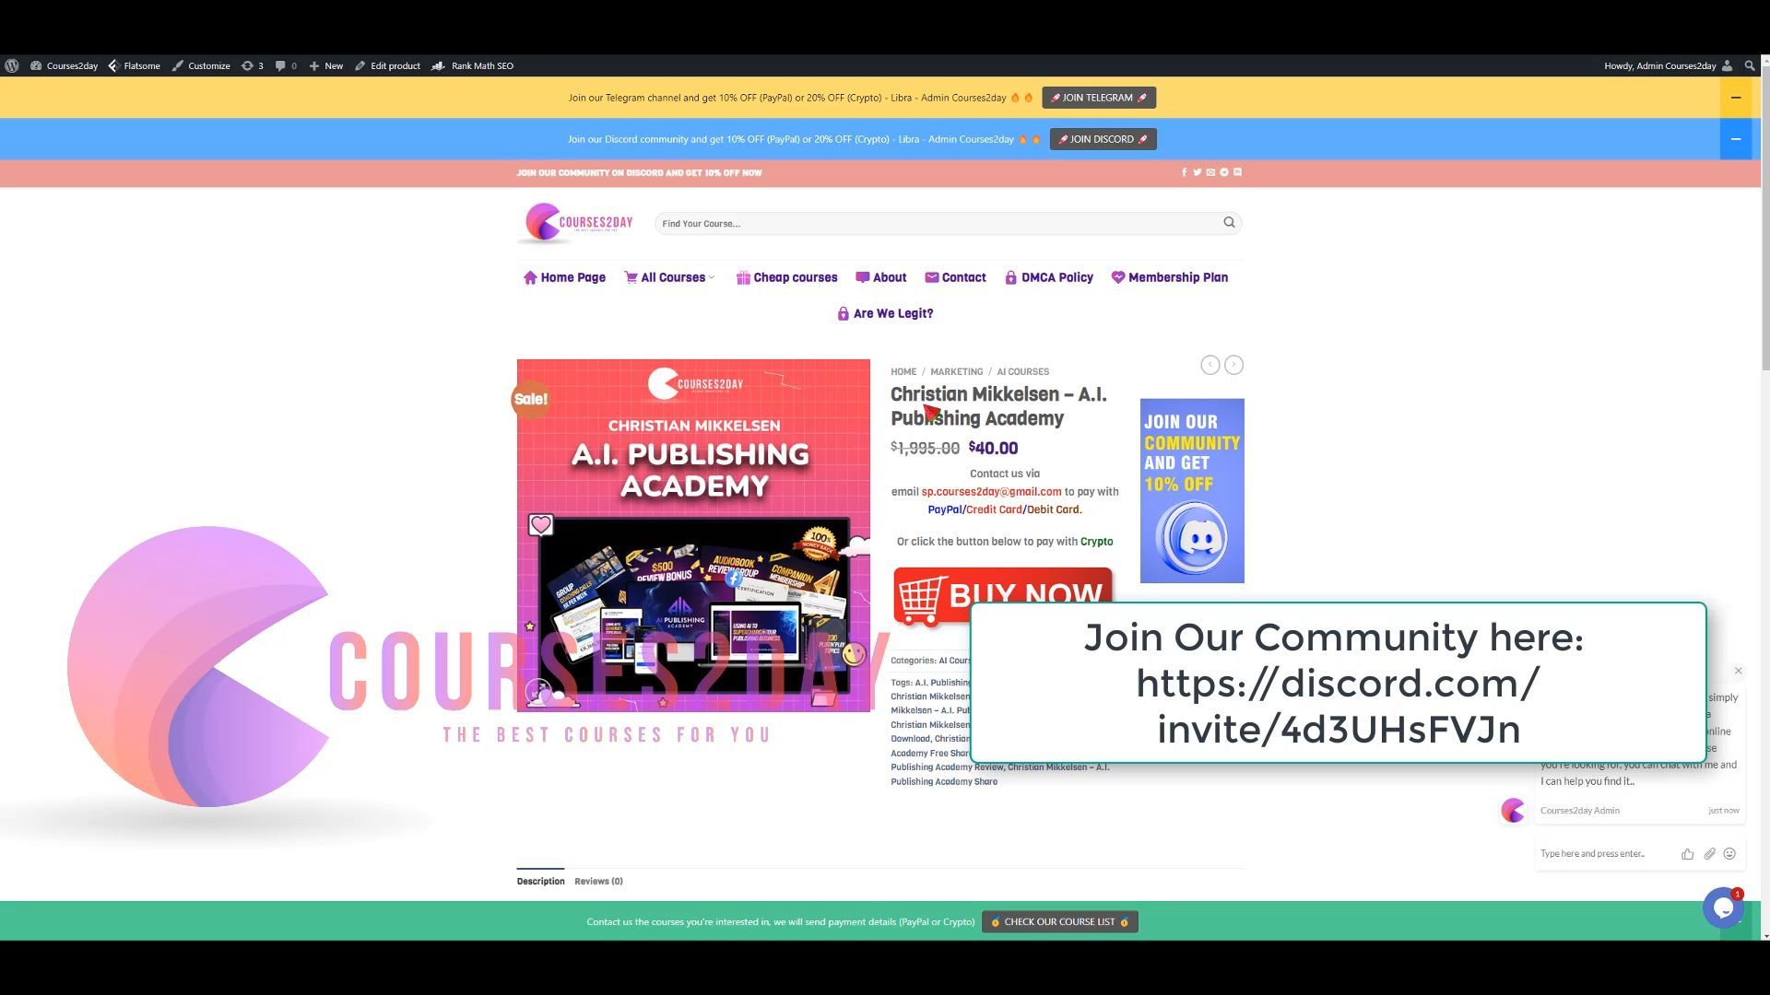
Task: Go to next product arrow
Action: [x=1233, y=365]
